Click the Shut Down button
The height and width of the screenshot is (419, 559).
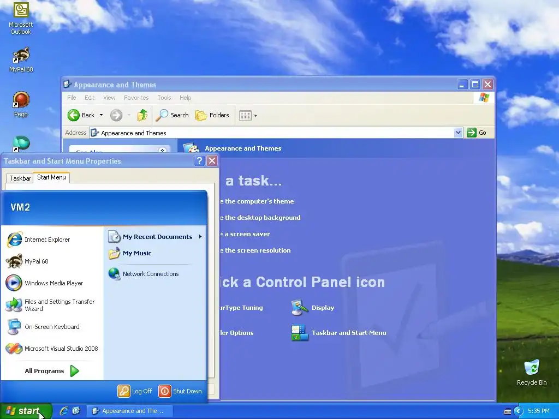tap(180, 391)
